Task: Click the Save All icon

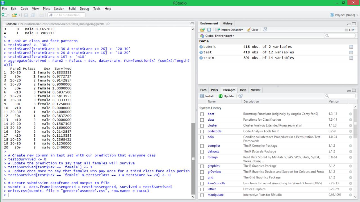Action: 33,15
